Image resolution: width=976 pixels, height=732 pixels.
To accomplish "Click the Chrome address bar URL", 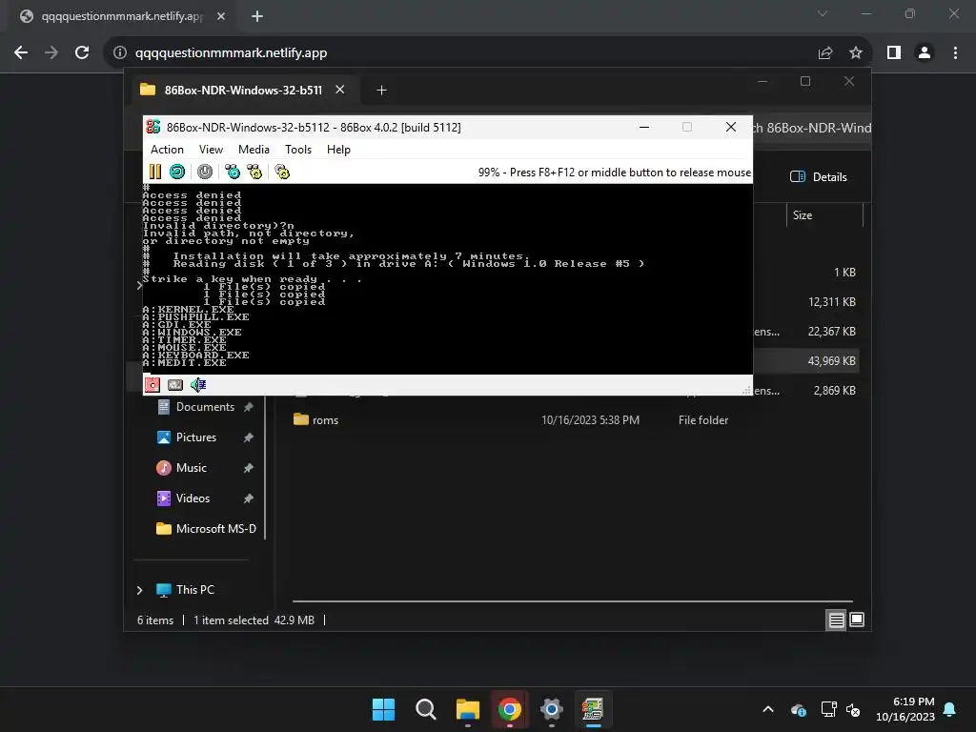I will (x=231, y=53).
